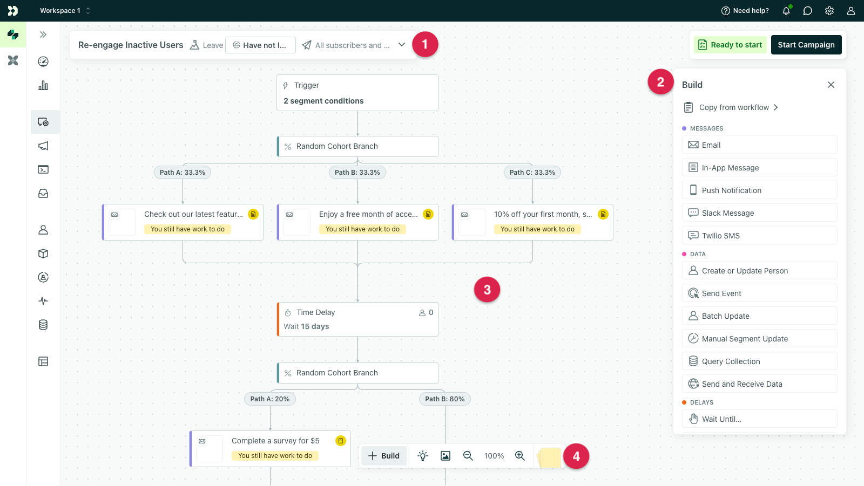The image size is (864, 486).
Task: Add a Query Collection block
Action: (x=760, y=361)
